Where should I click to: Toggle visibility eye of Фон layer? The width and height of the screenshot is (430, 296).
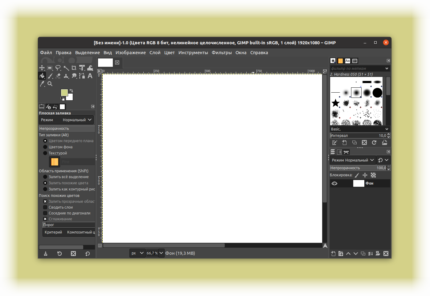coord(334,183)
